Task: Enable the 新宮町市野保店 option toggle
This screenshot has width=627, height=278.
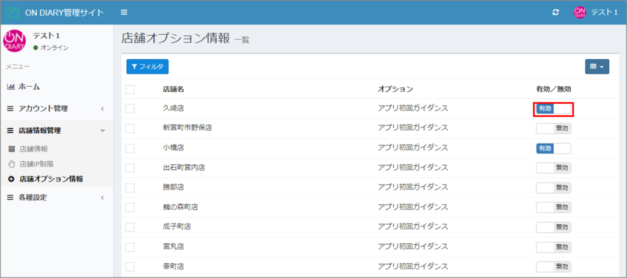Action: coord(554,128)
